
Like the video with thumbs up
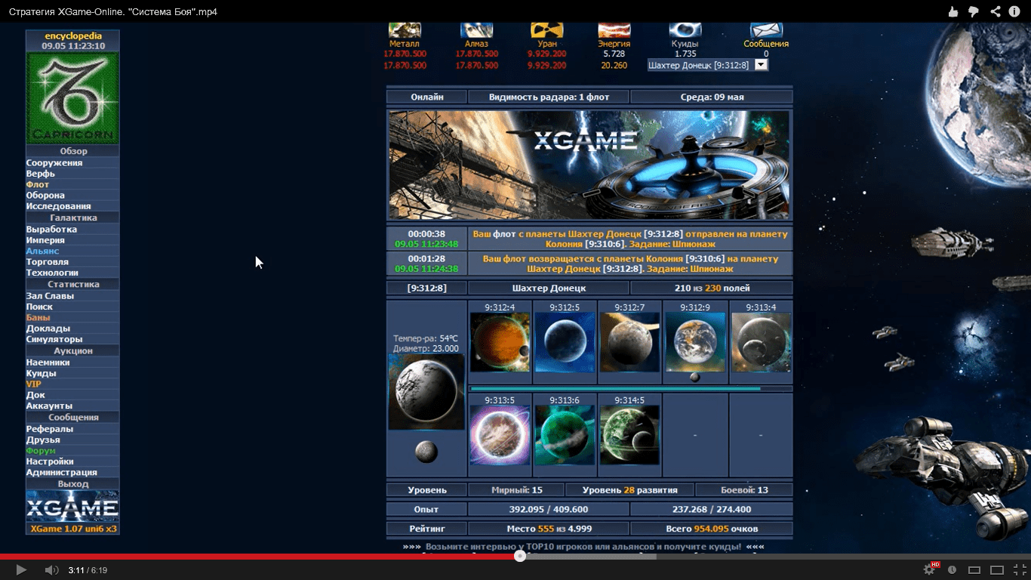click(953, 11)
